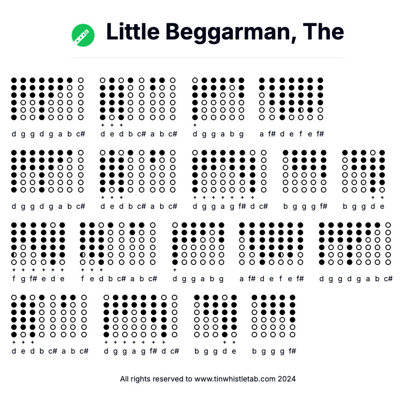Select the fingering chart above "f g f# e d e"
Screen dimensions: 416x394
click(38, 244)
